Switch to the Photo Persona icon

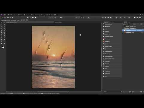(x=3, y=17)
